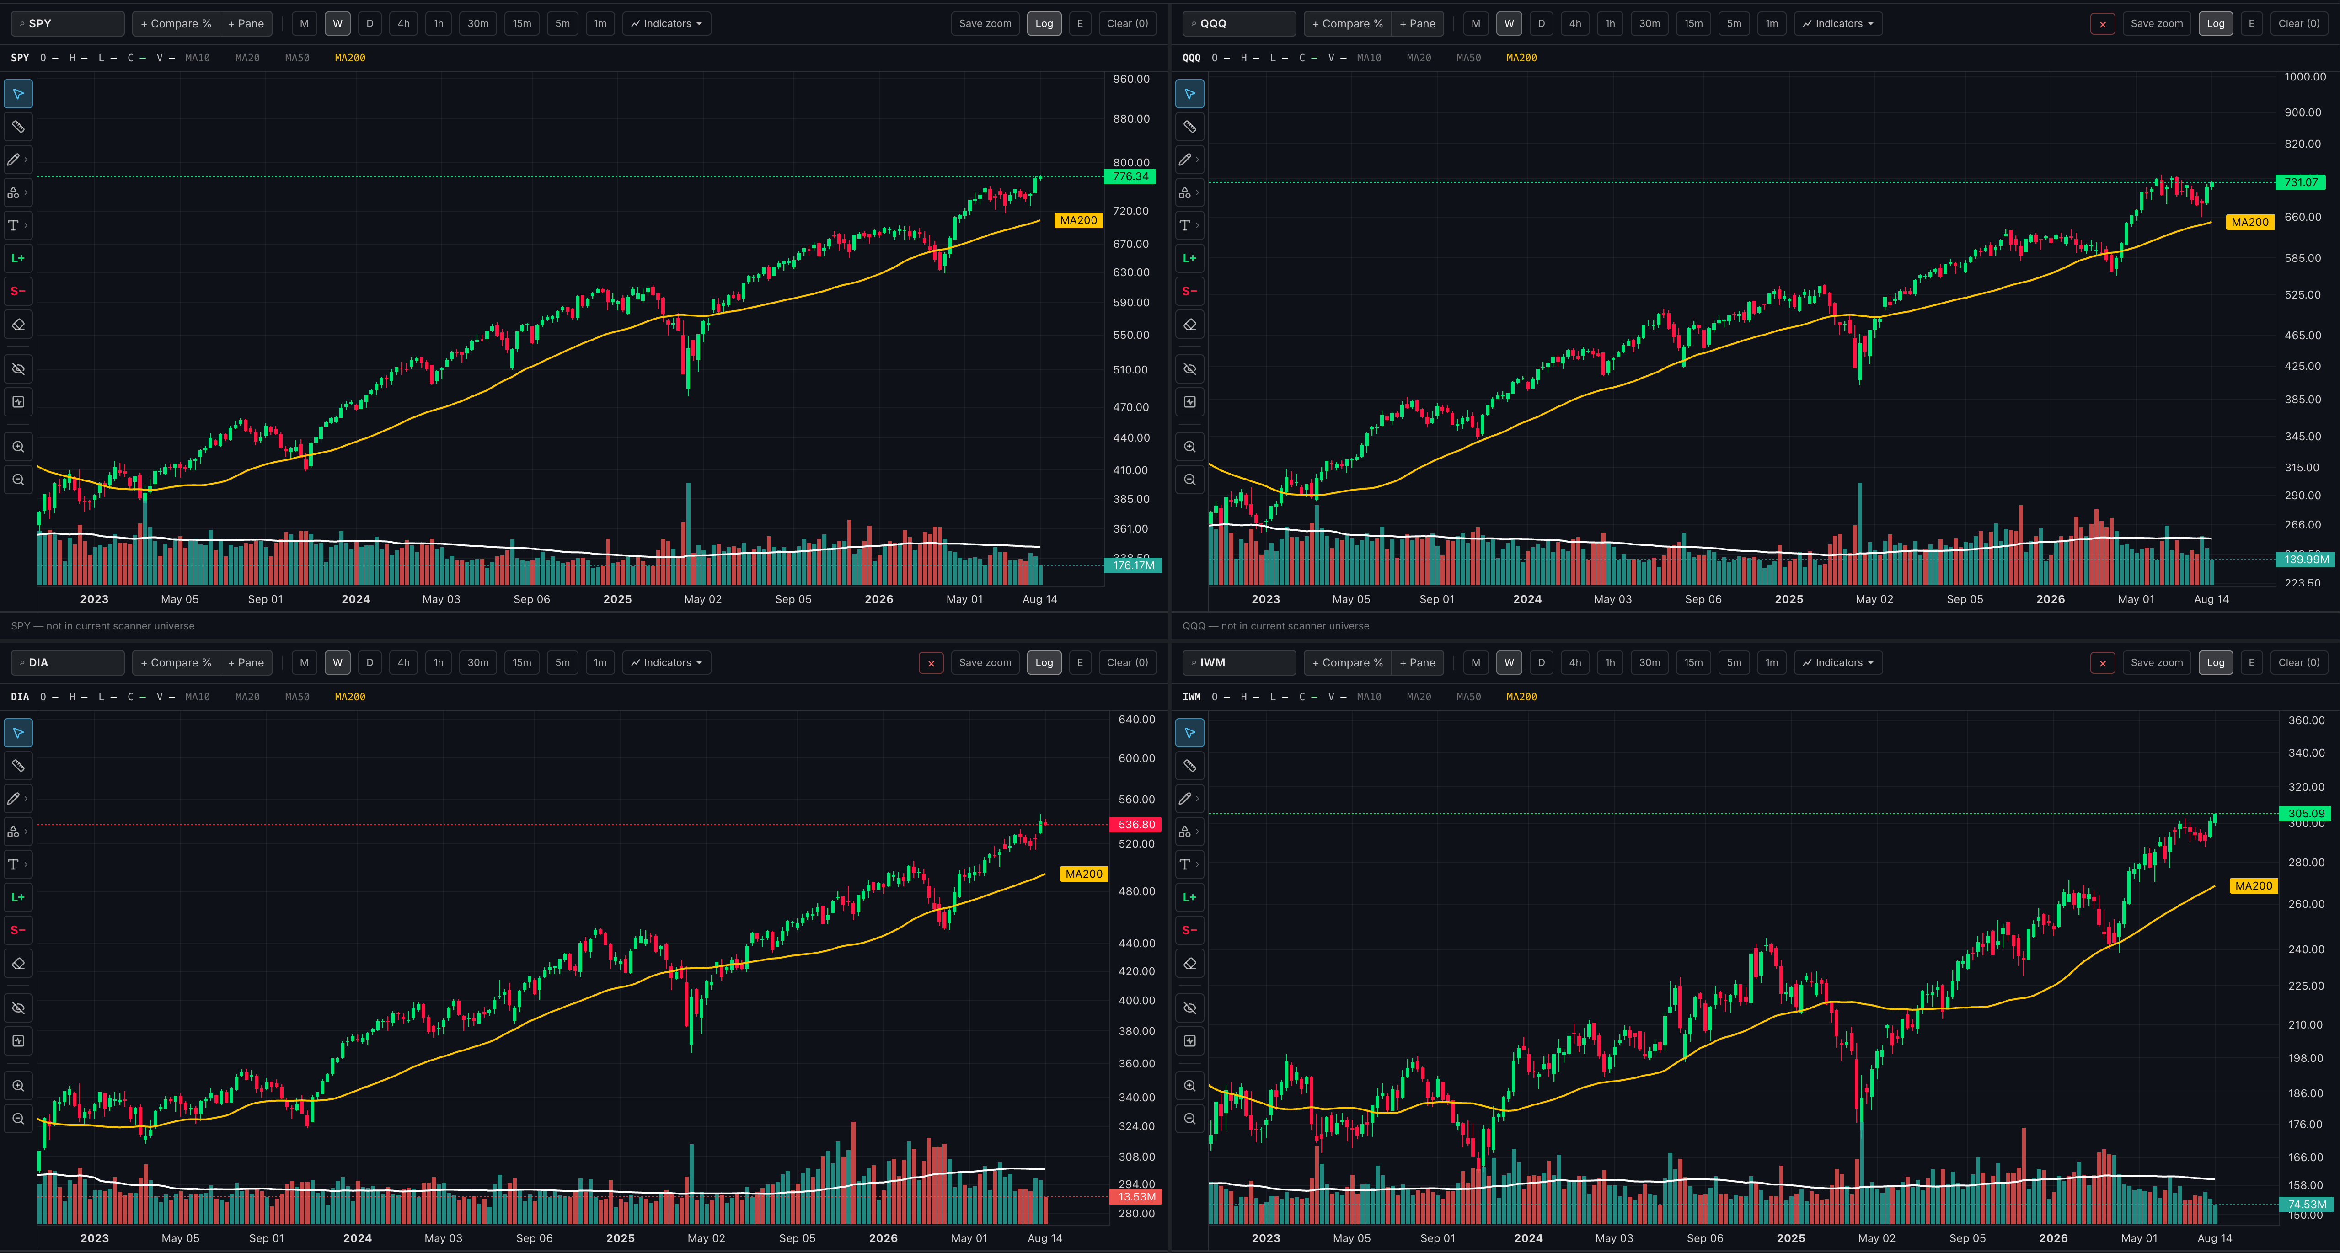Toggle Log scale in SPY chart

pyautogui.click(x=1044, y=24)
